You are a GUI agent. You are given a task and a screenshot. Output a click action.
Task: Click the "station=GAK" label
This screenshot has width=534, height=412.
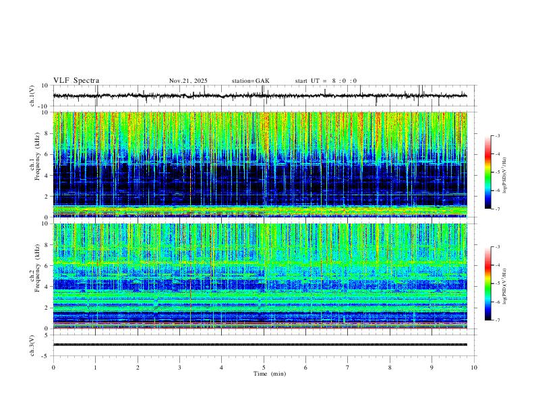pyautogui.click(x=250, y=81)
